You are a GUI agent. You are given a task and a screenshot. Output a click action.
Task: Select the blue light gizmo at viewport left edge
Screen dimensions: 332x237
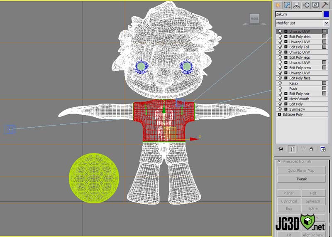click(x=10, y=129)
